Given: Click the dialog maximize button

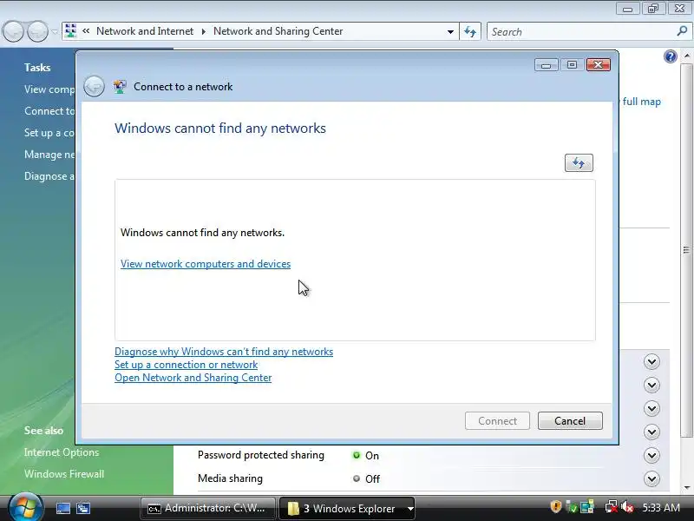Looking at the screenshot, I should [x=572, y=65].
